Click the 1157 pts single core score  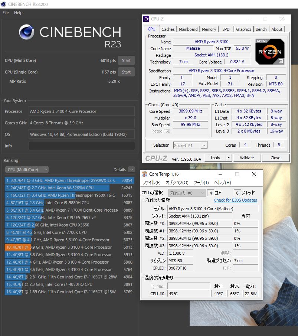[108, 72]
